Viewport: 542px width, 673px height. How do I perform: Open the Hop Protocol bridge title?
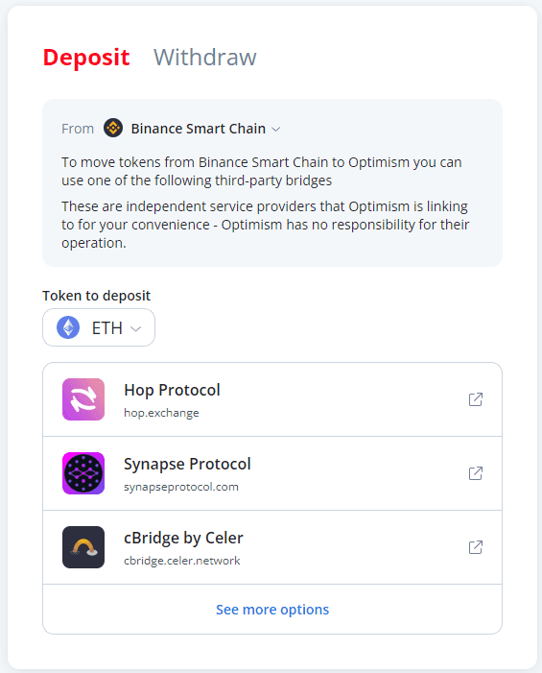tap(172, 390)
